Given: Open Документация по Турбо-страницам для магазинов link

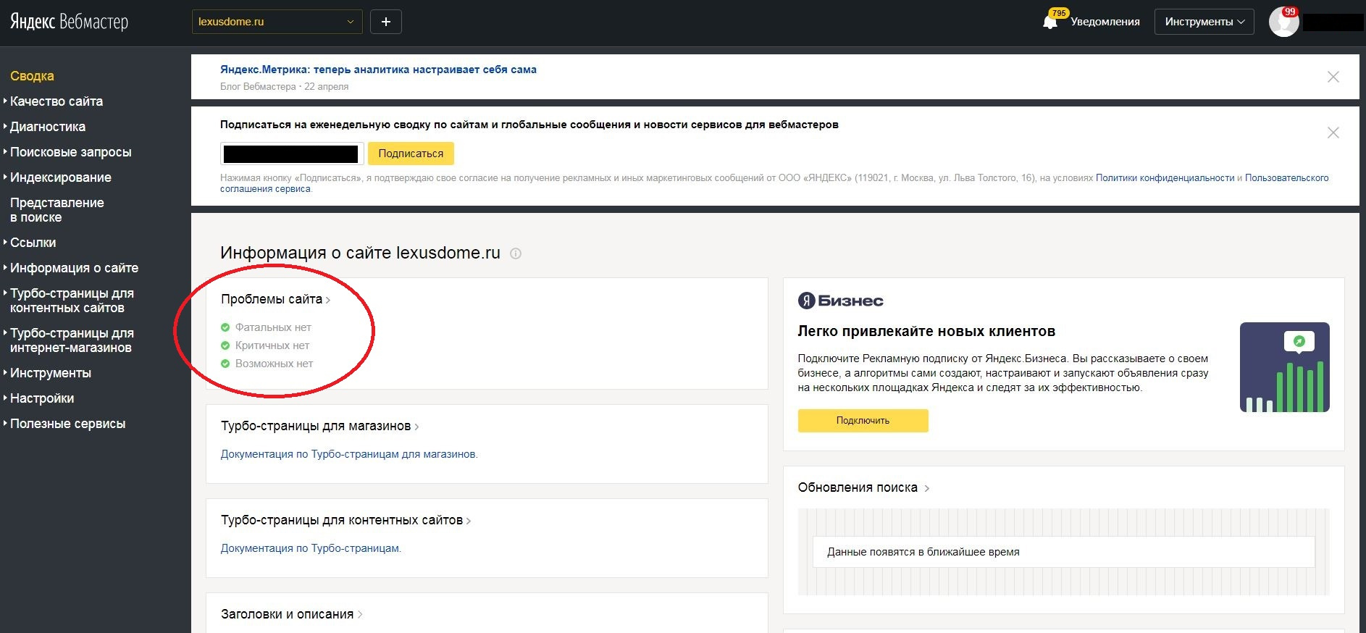Looking at the screenshot, I should point(349,454).
